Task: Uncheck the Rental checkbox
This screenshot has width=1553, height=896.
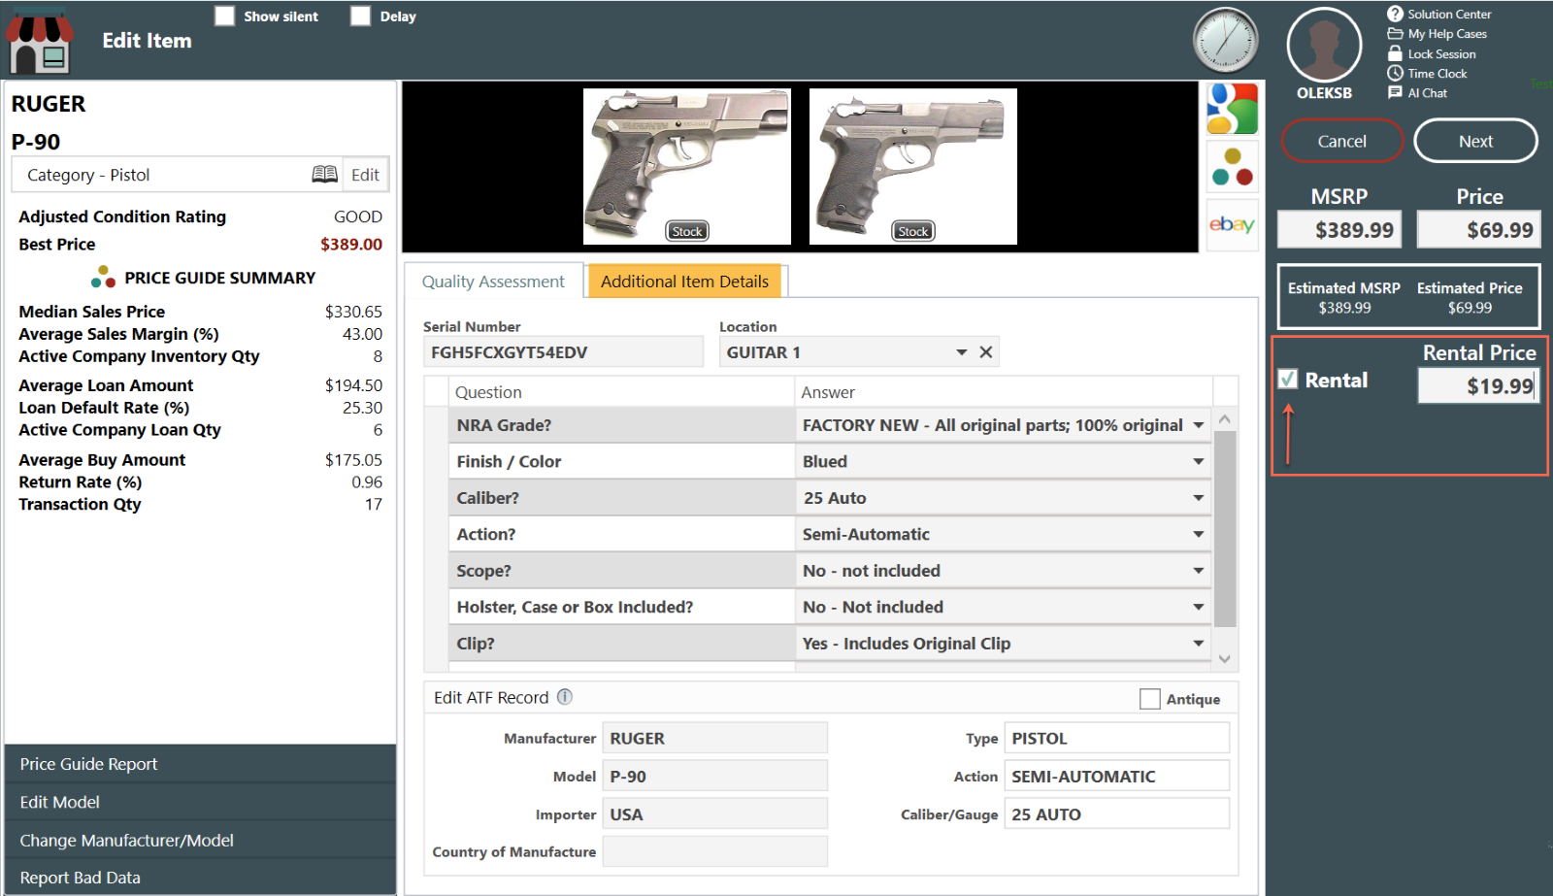Action: 1288,380
